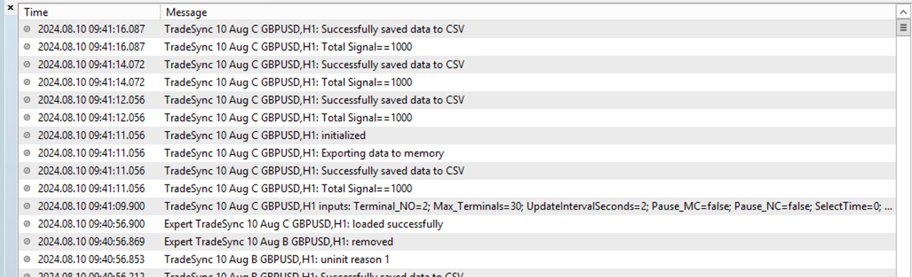Select the 'Expert TradeSync 10 Aug B removed' entry

tap(458, 242)
